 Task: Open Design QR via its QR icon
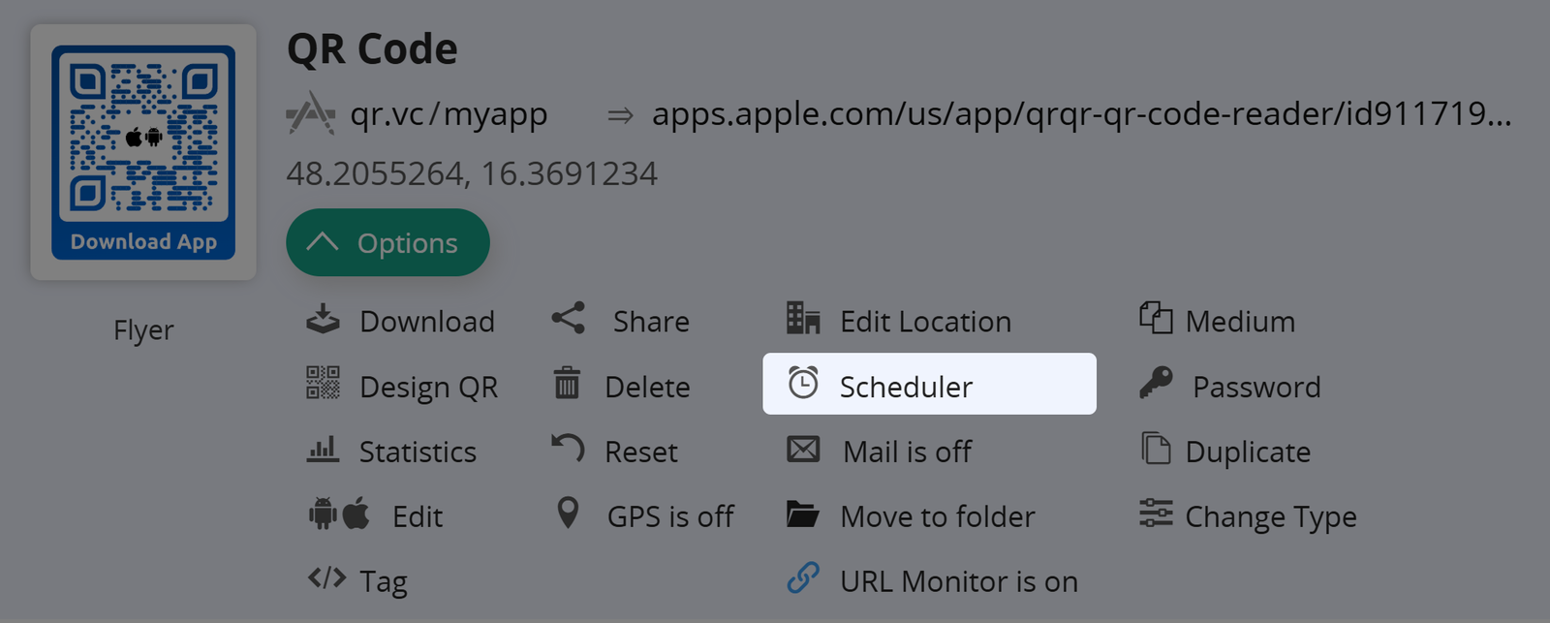323,384
